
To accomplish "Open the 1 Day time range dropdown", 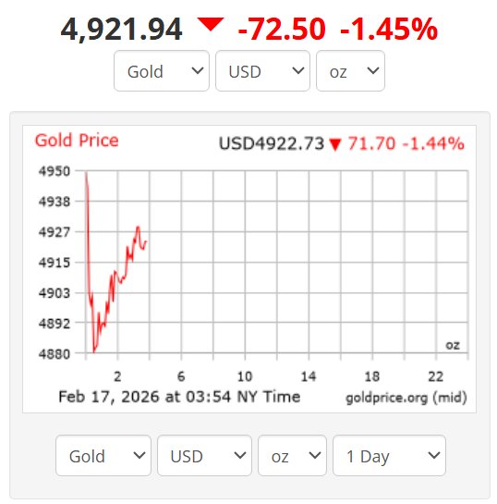I will [389, 456].
